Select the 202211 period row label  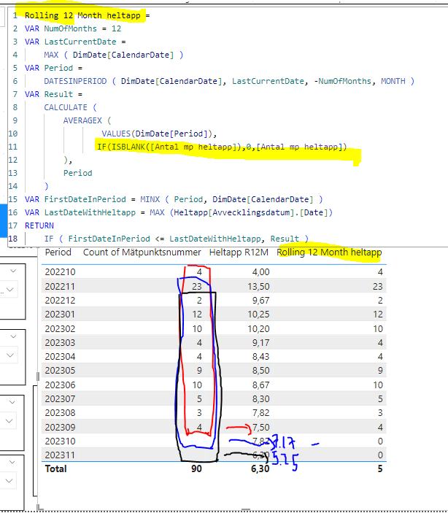pyautogui.click(x=60, y=286)
